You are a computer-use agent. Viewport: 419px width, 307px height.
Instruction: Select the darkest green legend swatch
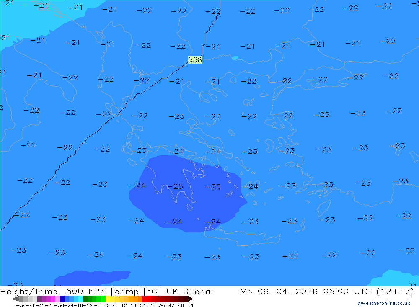click(x=85, y=299)
